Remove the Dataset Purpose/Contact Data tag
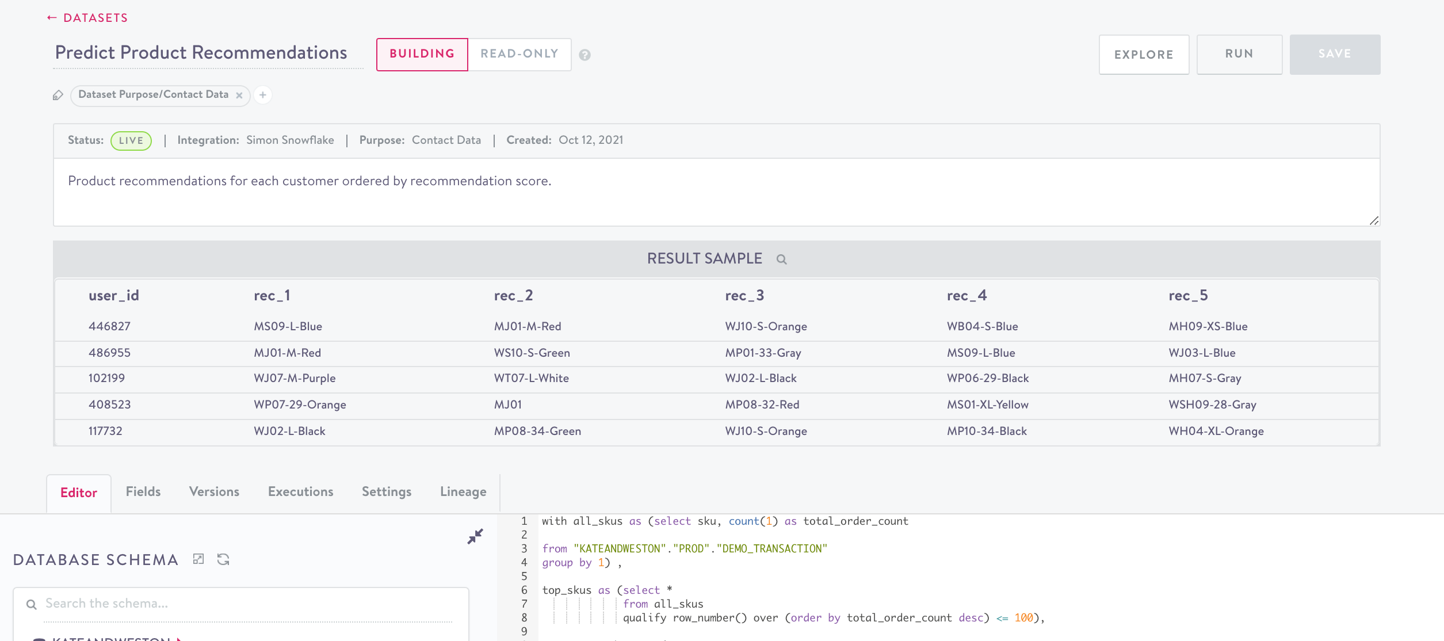The width and height of the screenshot is (1444, 641). pos(239,96)
